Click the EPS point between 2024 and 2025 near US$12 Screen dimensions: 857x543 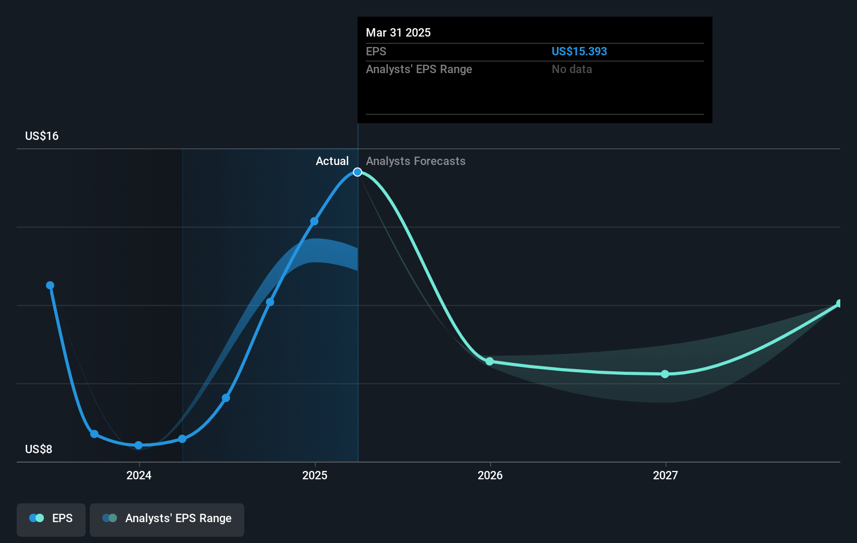[270, 302]
